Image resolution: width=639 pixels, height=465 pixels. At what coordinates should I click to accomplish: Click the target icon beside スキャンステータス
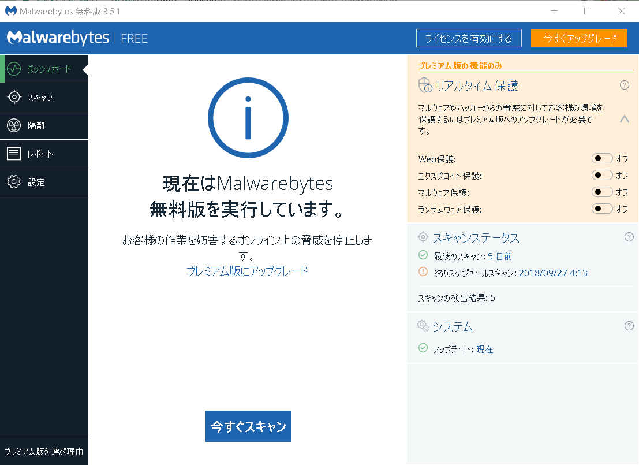tap(423, 237)
